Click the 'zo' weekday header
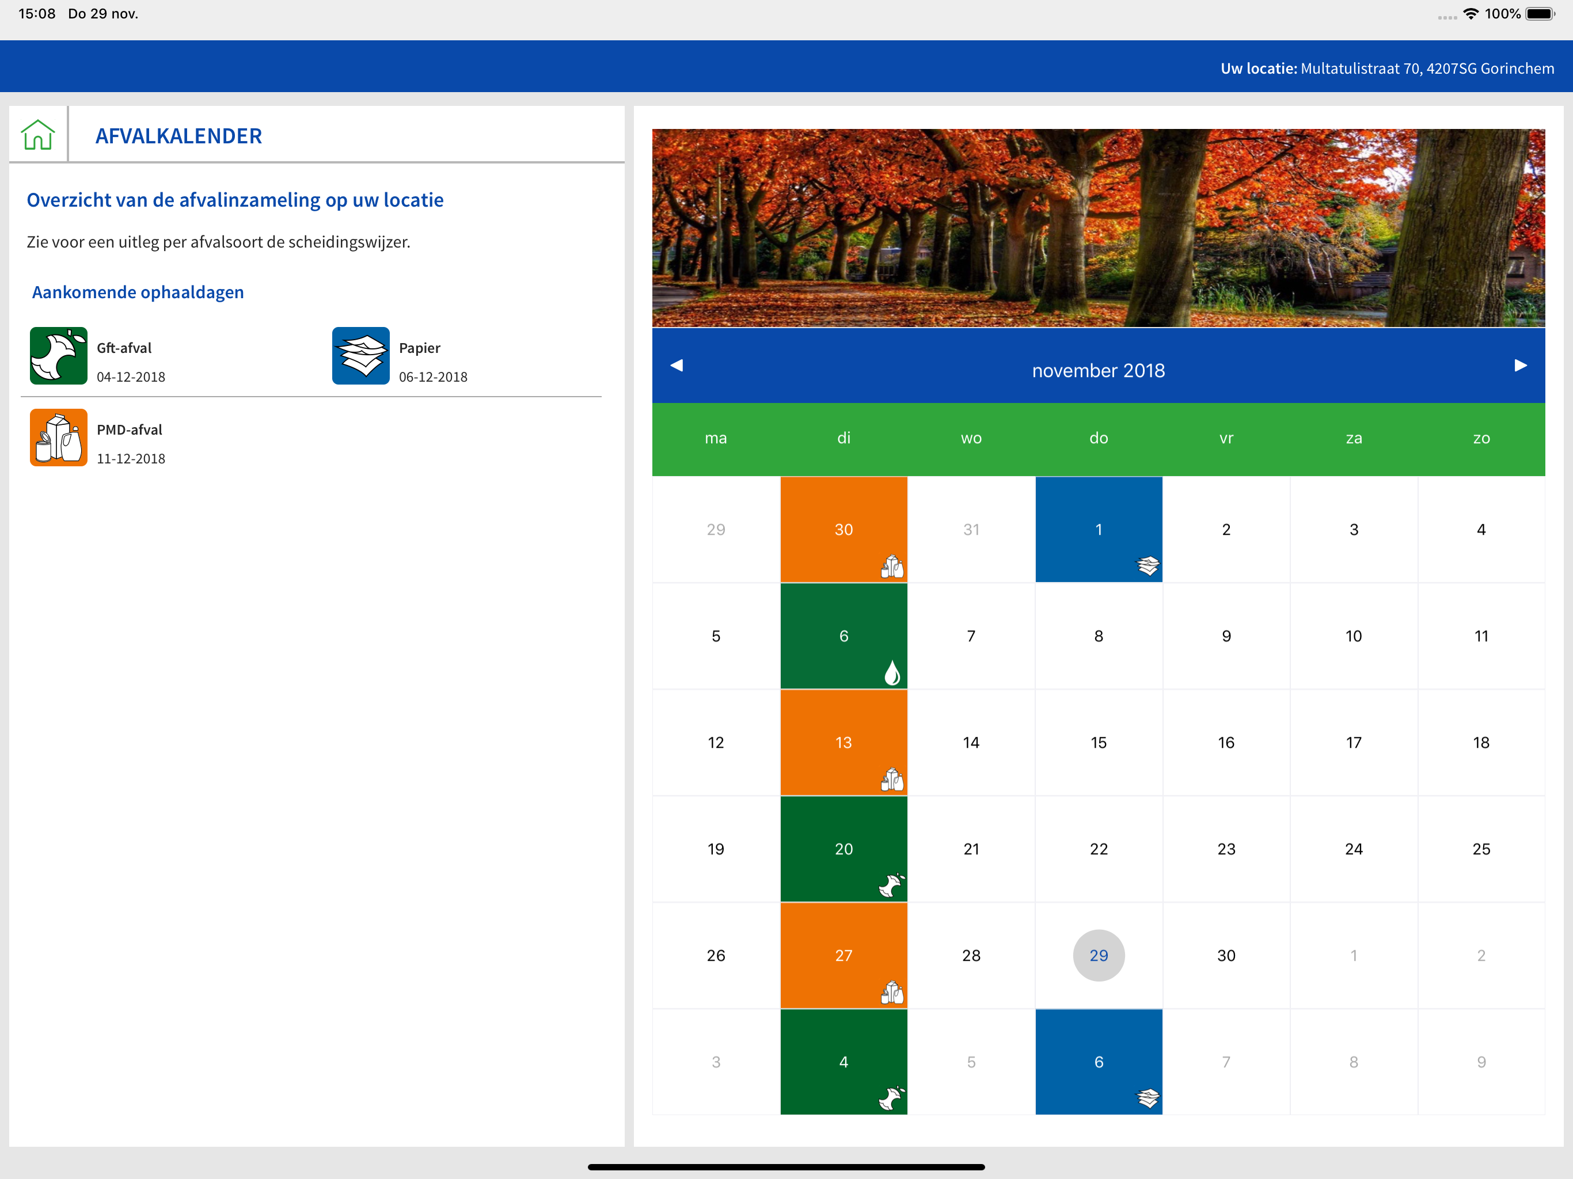 [1481, 438]
